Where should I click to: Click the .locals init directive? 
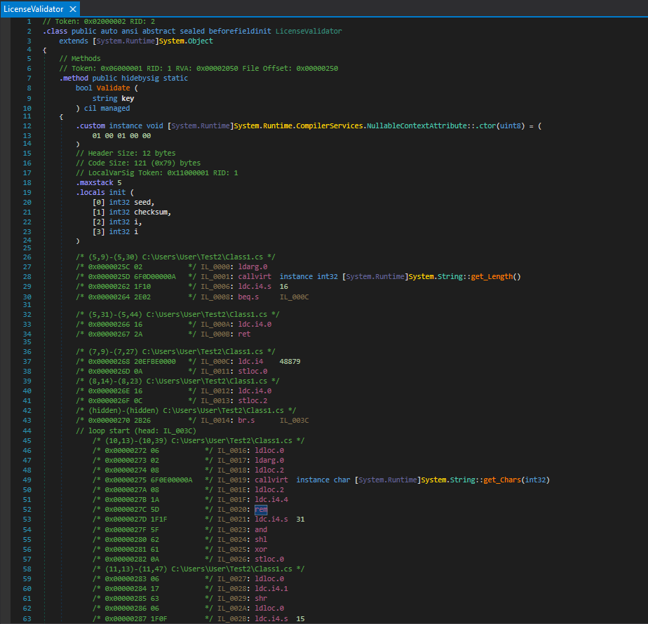(101, 193)
